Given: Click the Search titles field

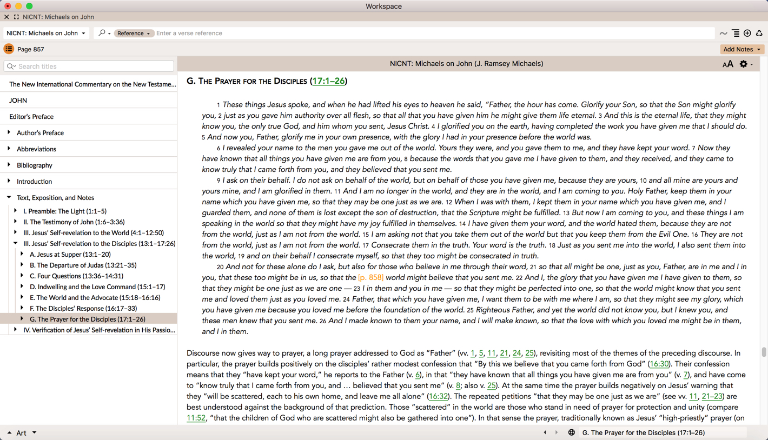Looking at the screenshot, I should click(89, 66).
